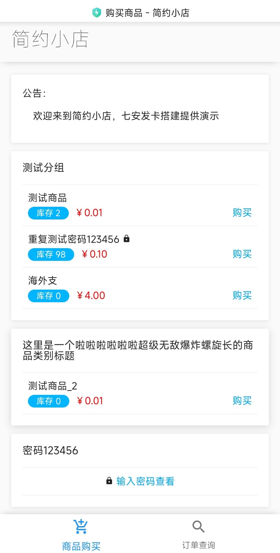Click the 库存 98 stock badge
The width and height of the screenshot is (280, 553).
click(51, 254)
